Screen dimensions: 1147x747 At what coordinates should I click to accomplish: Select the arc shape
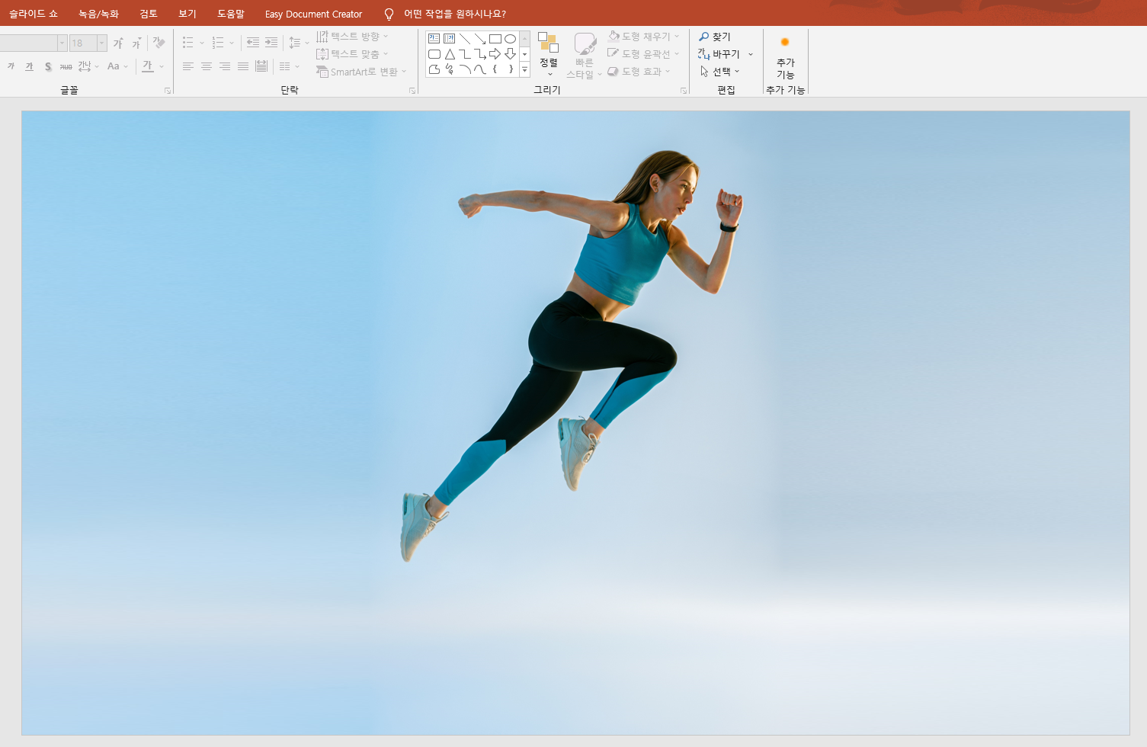465,69
